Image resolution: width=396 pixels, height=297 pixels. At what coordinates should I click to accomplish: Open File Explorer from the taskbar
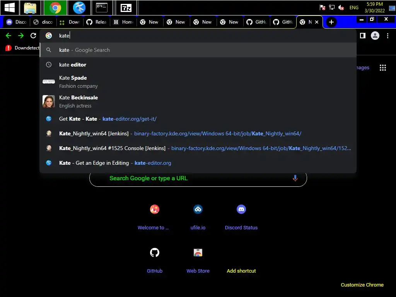tap(30, 8)
